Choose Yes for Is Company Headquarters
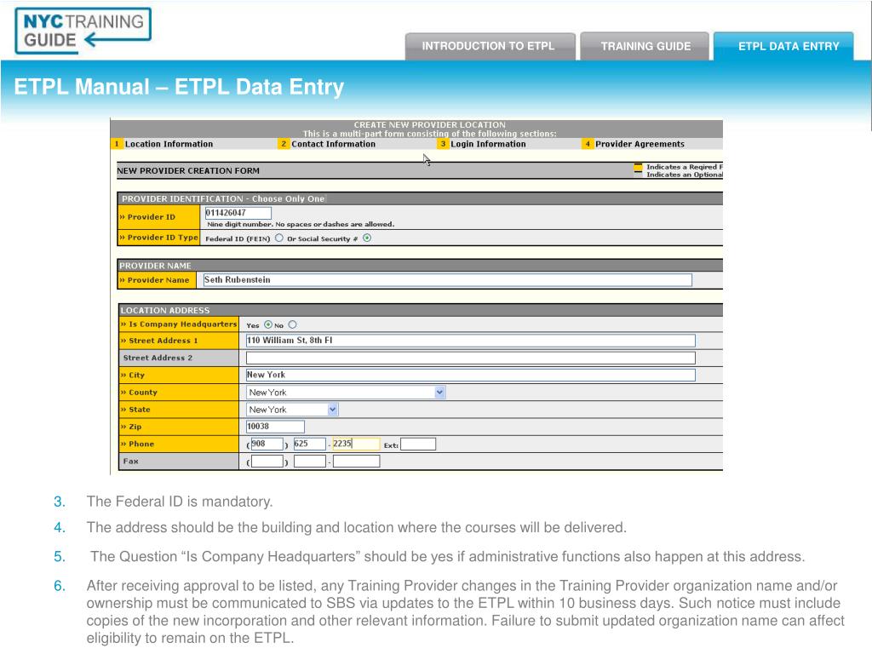Viewport: 872px width, 654px height. click(x=268, y=324)
